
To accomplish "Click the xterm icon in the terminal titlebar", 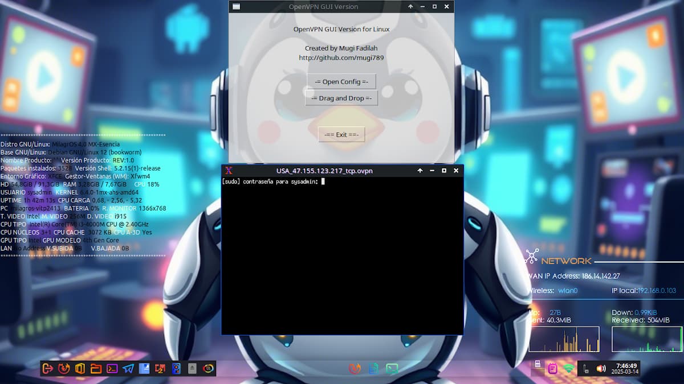I will pos(228,170).
